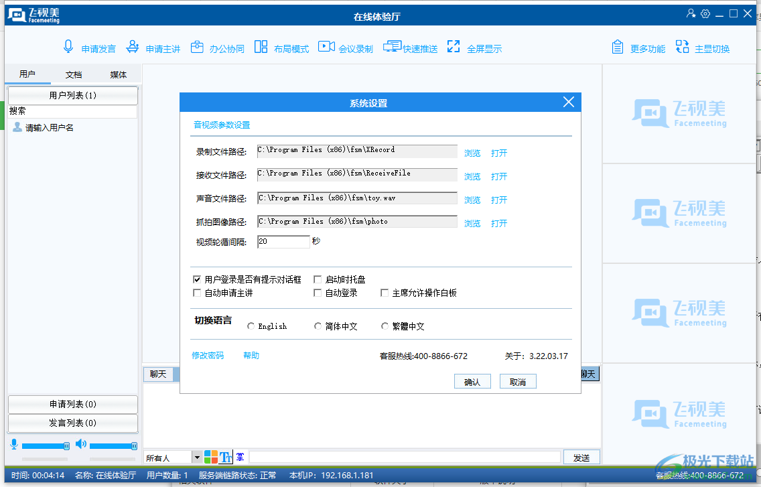Expand the 发言列表(0) section

72,423
